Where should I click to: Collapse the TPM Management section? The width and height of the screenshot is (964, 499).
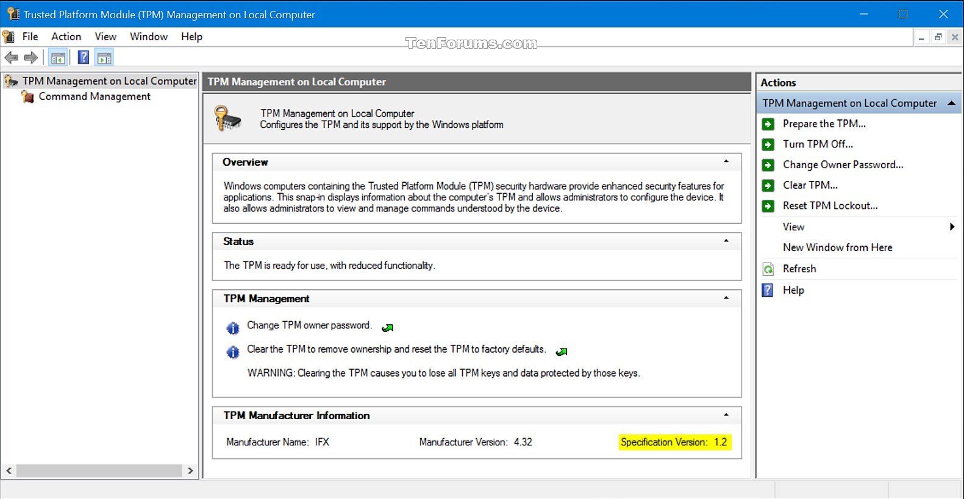point(726,298)
